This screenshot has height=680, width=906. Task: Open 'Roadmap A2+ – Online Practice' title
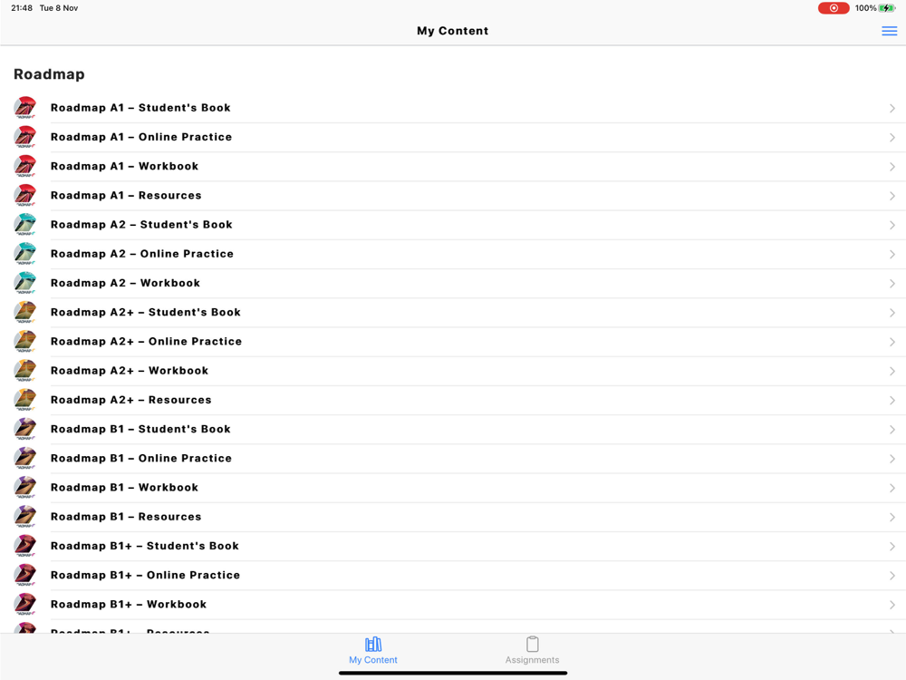point(146,341)
